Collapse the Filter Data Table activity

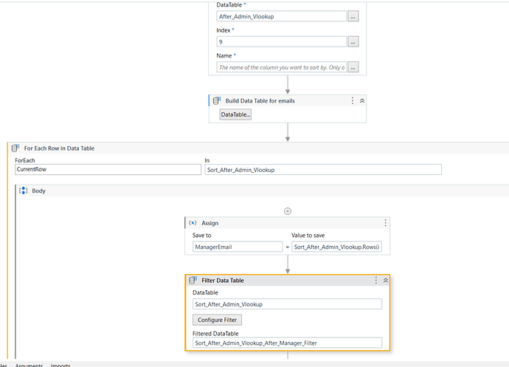(x=385, y=280)
